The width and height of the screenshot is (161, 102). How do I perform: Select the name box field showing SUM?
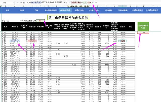tap(7, 3)
